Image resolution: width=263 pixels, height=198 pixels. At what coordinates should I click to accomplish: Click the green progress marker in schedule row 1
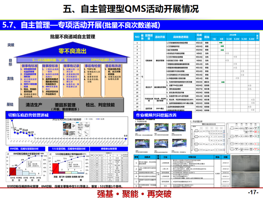(221, 43)
